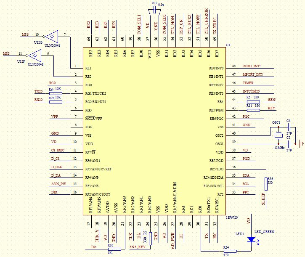305x257 pixels.
Task: Click resistor R36 330 above SLEEP
Action: pos(266,184)
